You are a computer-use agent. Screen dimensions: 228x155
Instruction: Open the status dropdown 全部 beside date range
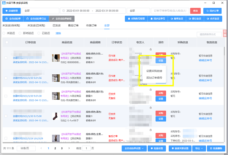pos(138,11)
